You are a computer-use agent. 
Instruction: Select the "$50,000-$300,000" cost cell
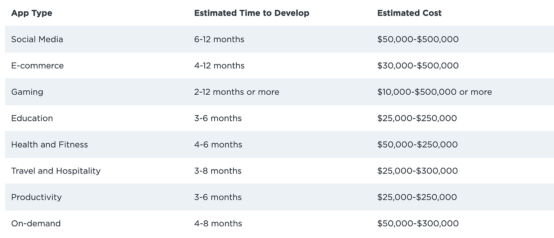tap(418, 224)
